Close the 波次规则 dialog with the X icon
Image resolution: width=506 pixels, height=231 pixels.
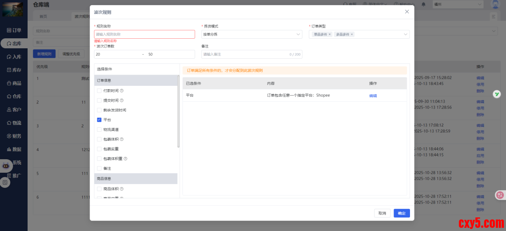(407, 12)
